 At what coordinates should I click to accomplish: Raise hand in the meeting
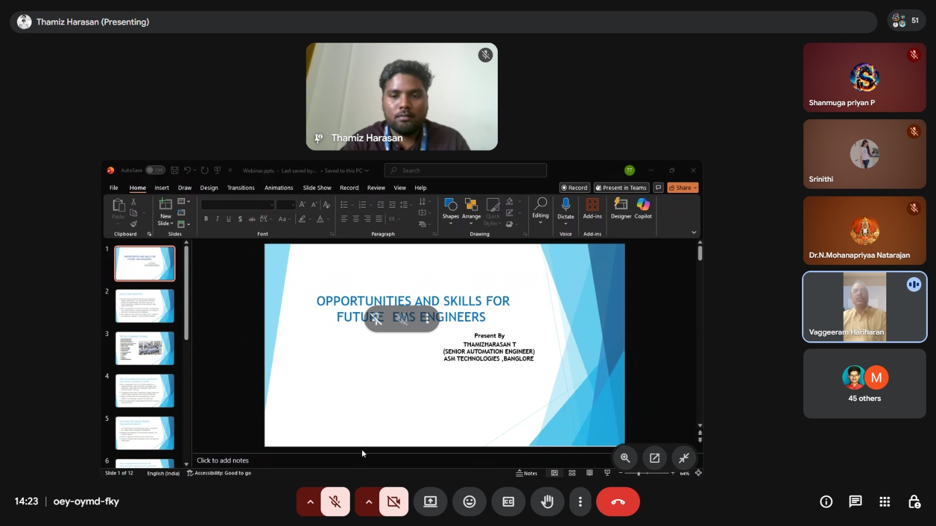point(547,501)
